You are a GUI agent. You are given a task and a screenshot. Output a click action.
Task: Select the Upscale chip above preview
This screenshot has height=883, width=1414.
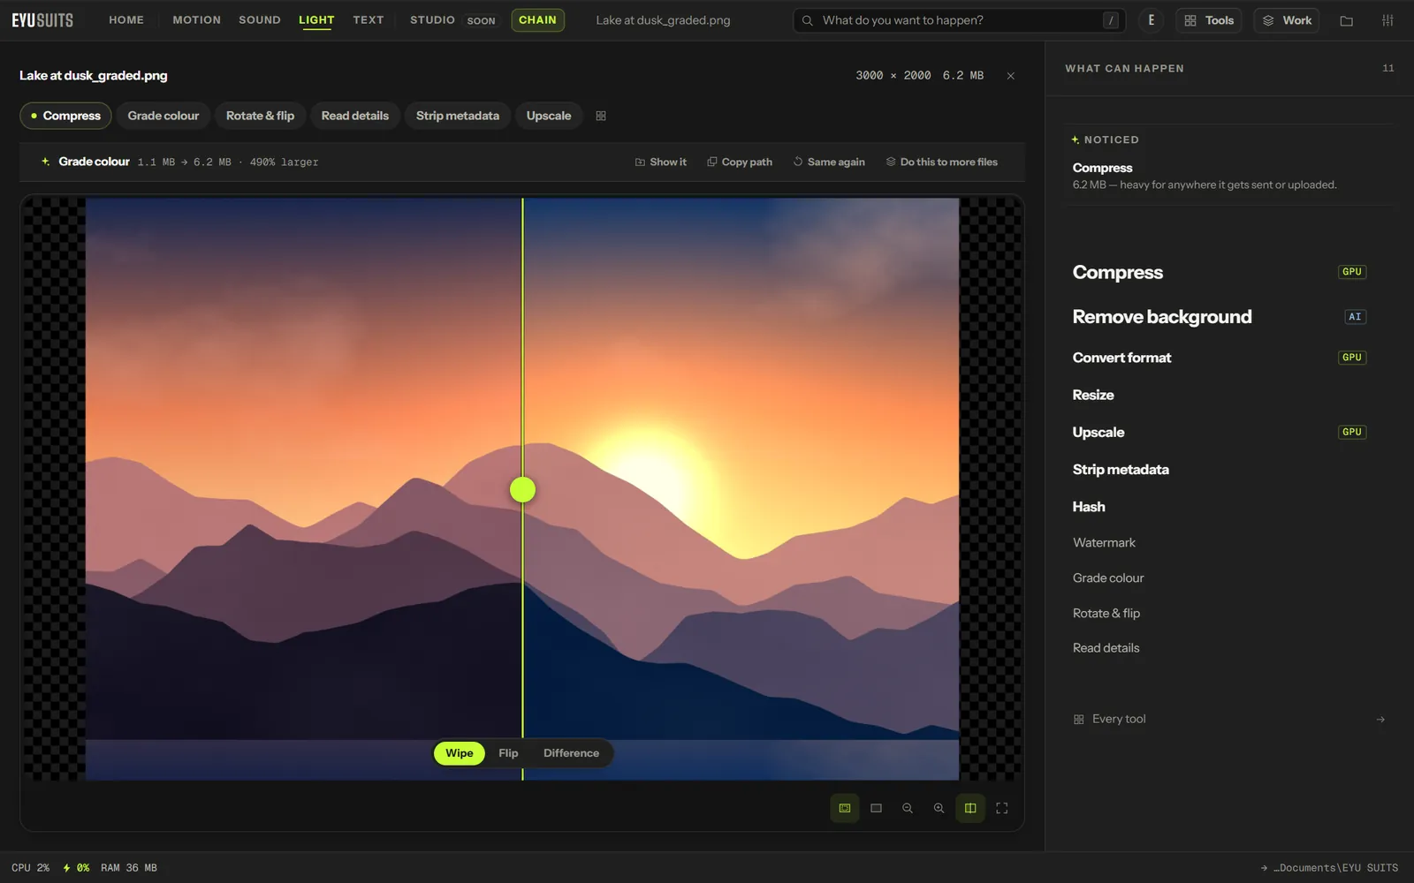click(549, 116)
